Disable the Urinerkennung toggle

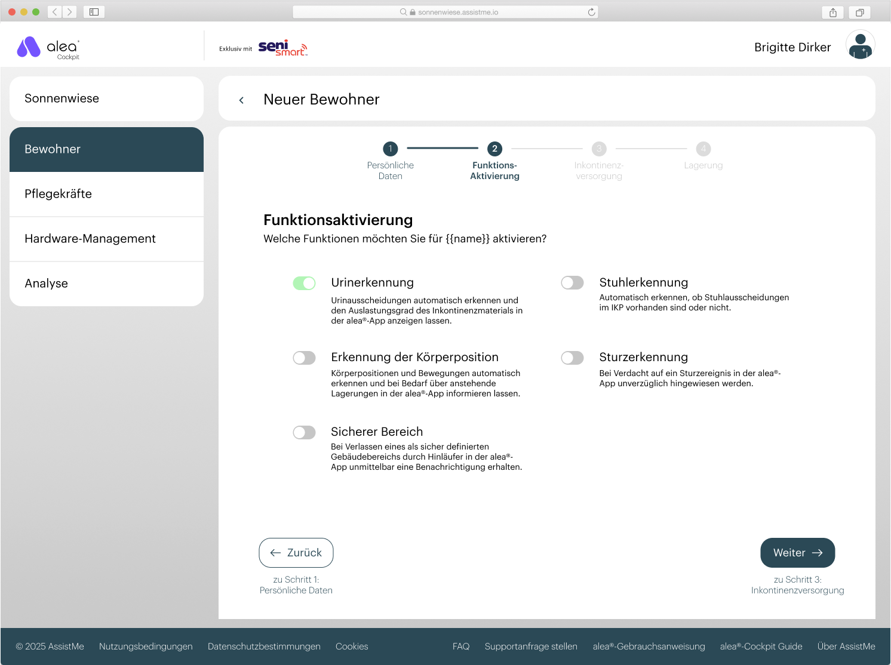point(304,283)
